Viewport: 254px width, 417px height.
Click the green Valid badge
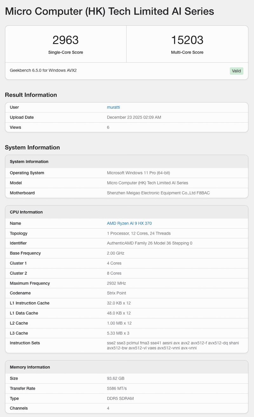click(x=236, y=71)
